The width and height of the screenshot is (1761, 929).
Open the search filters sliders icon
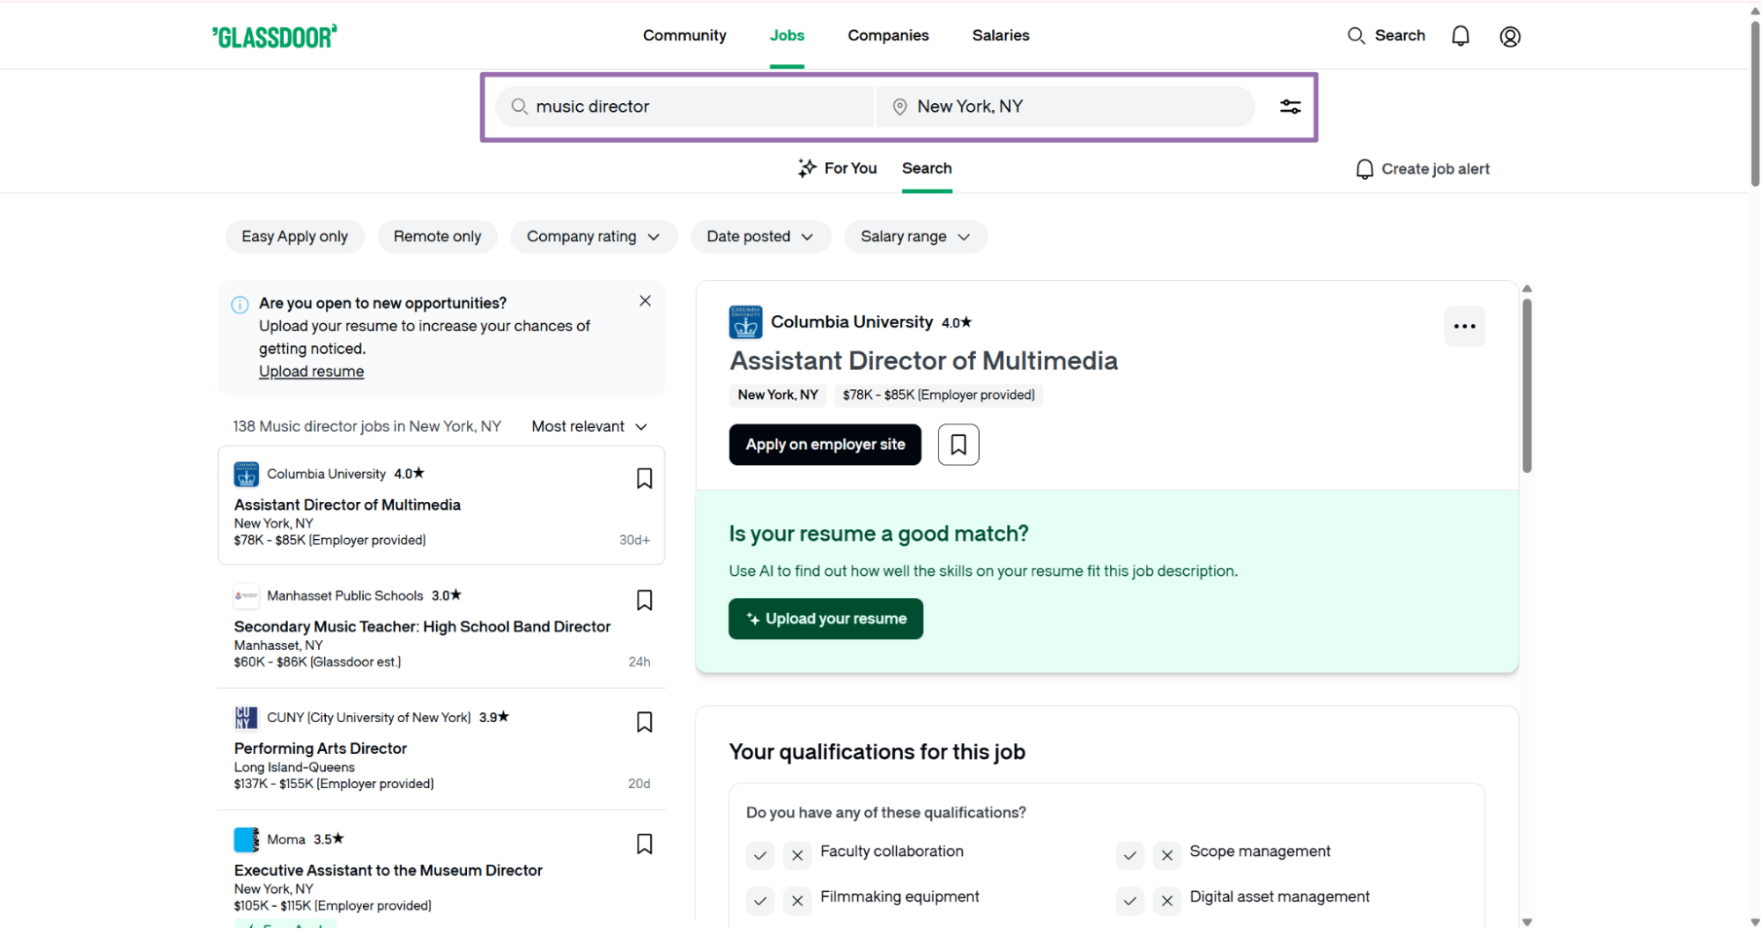(x=1290, y=107)
